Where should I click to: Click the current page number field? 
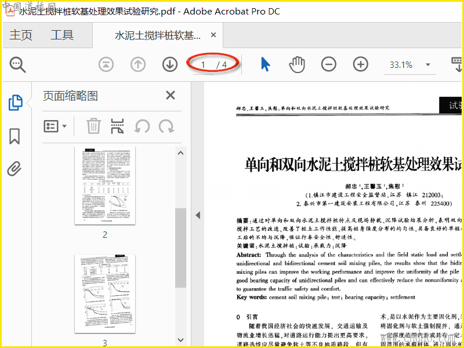pyautogui.click(x=203, y=65)
